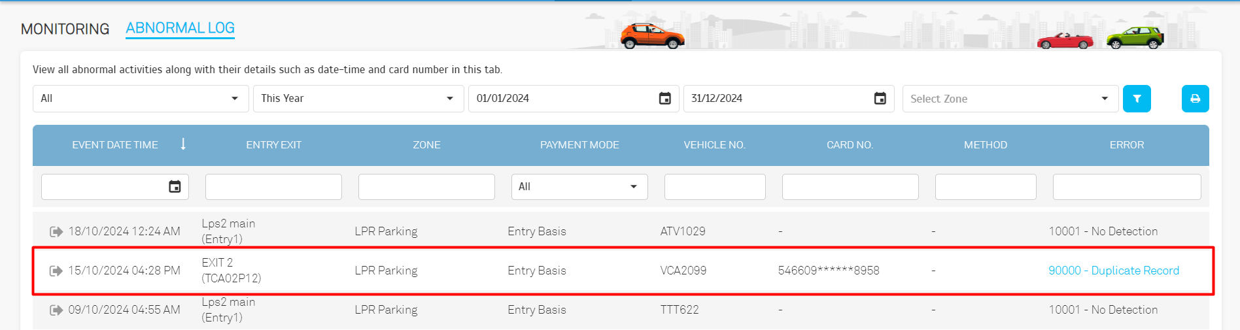
Task: Select the Abnormal Log tab
Action: click(180, 28)
